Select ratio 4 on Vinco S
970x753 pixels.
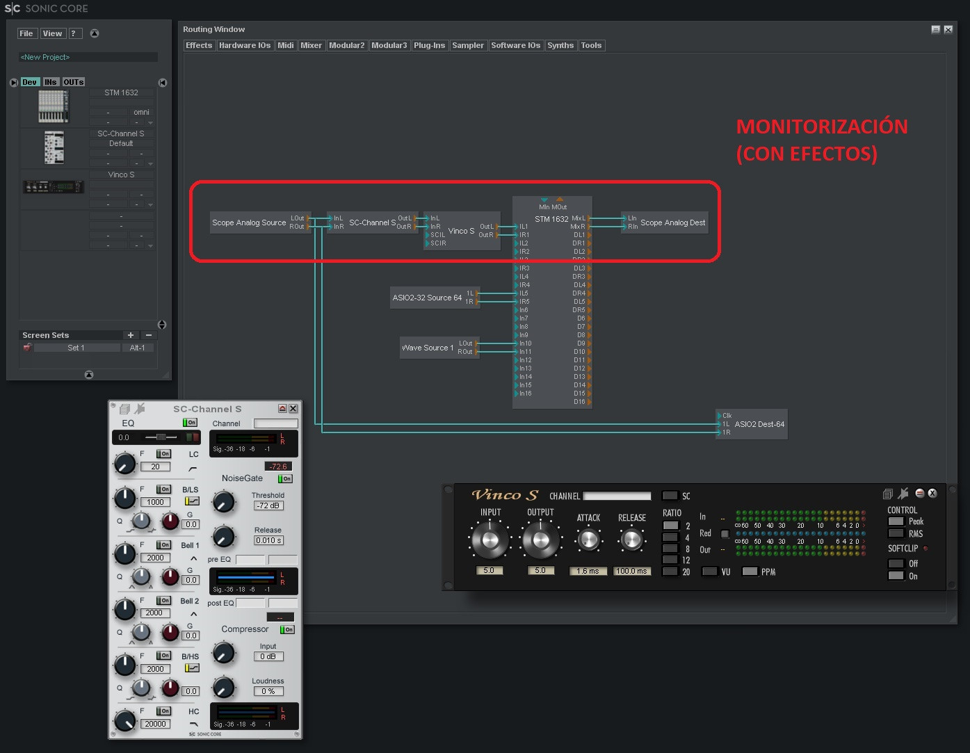(670, 537)
